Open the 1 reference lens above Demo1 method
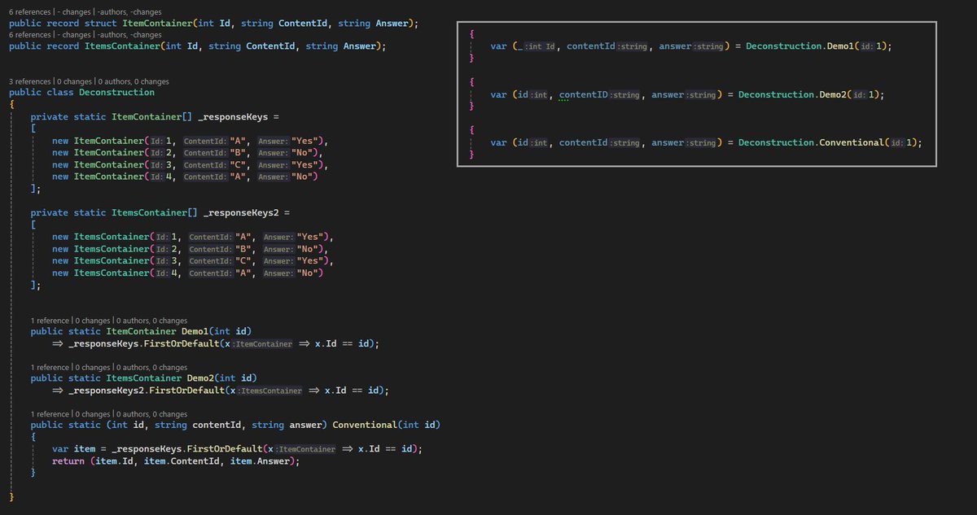 click(50, 321)
